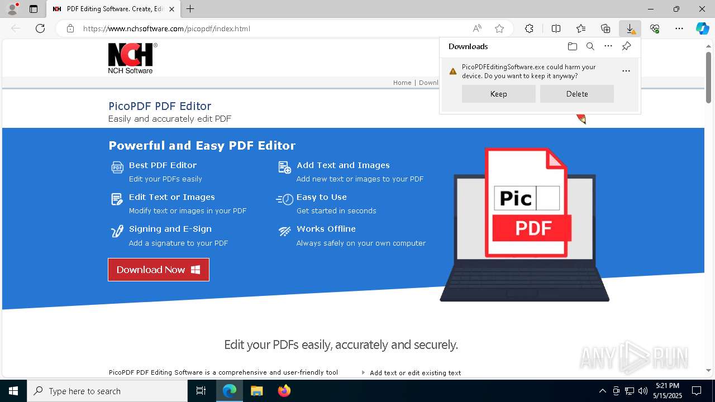Toggle the Downloads toolbar button
The width and height of the screenshot is (715, 402).
(630, 28)
